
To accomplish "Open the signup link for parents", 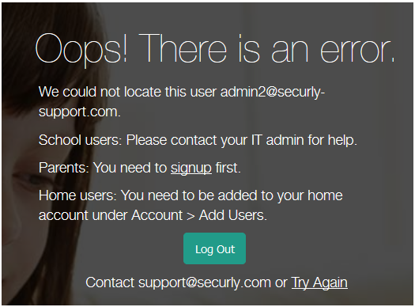I will pyautogui.click(x=191, y=169).
